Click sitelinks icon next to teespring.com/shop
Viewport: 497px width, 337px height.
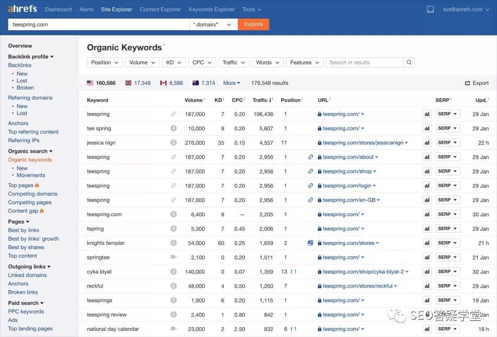pos(311,171)
